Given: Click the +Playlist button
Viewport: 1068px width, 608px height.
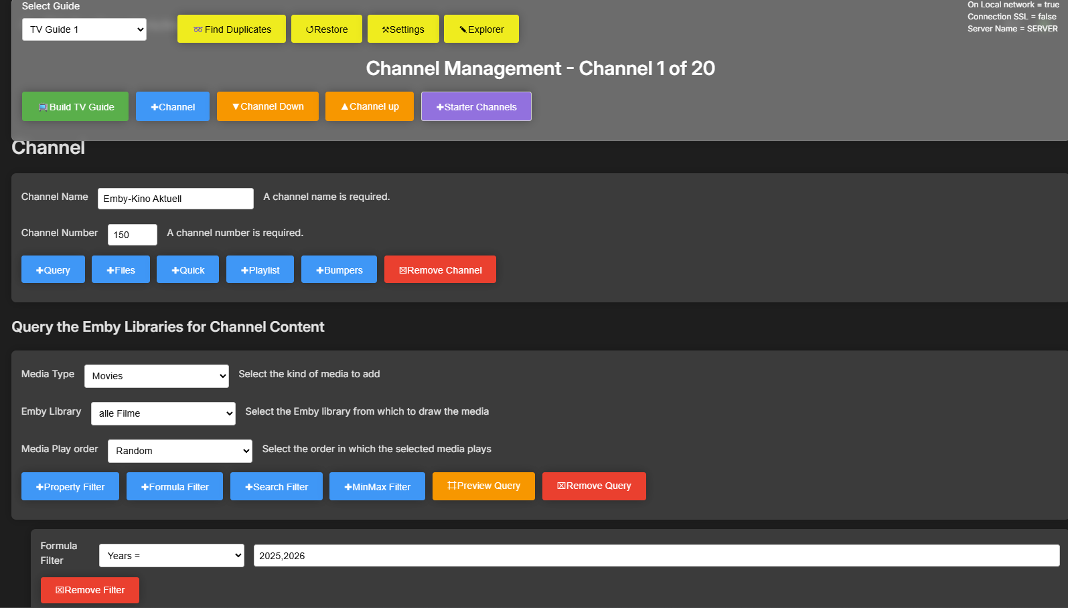Looking at the screenshot, I should (260, 270).
